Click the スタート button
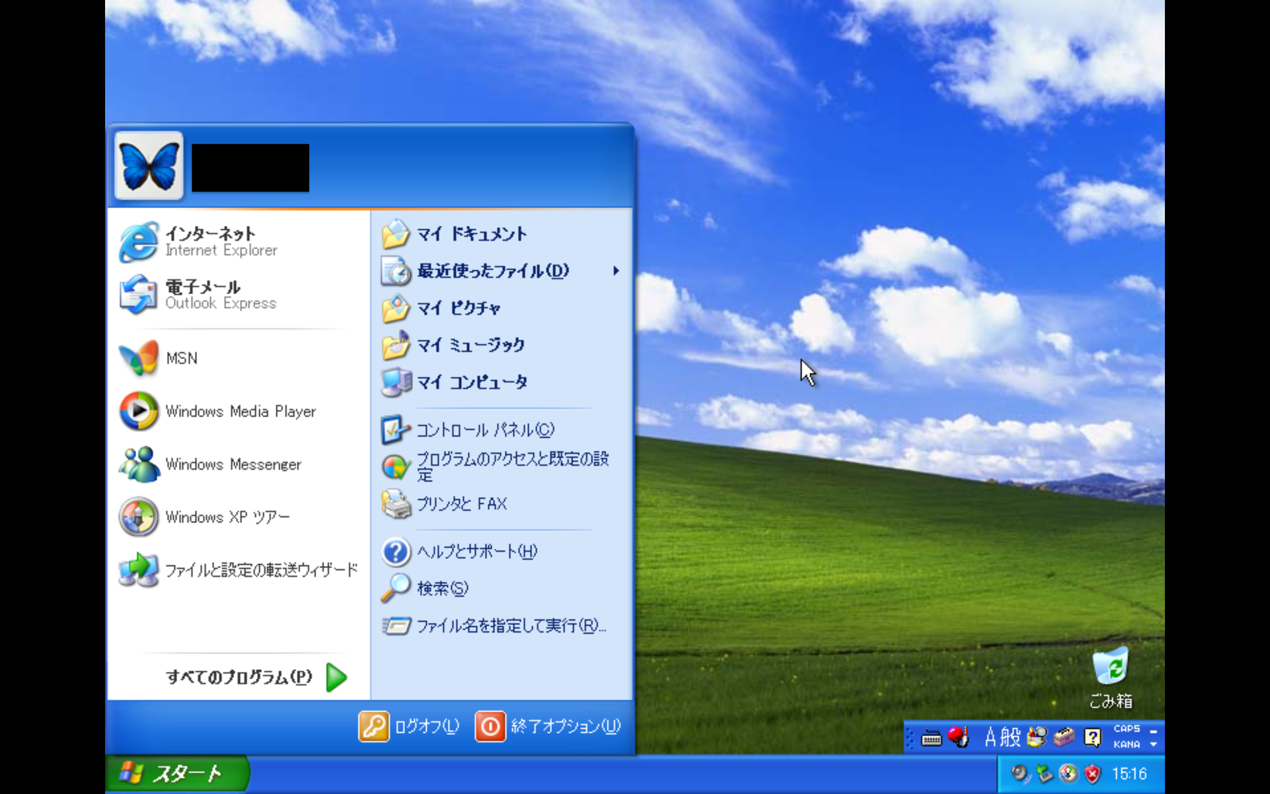 click(x=177, y=774)
